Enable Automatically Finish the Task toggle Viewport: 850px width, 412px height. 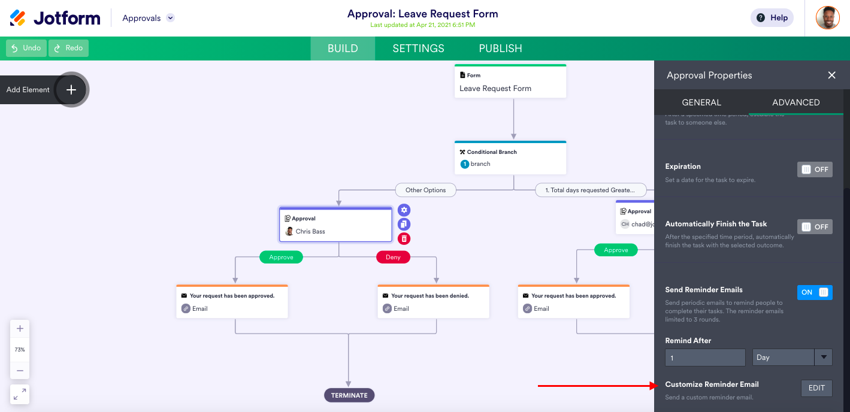[815, 227]
